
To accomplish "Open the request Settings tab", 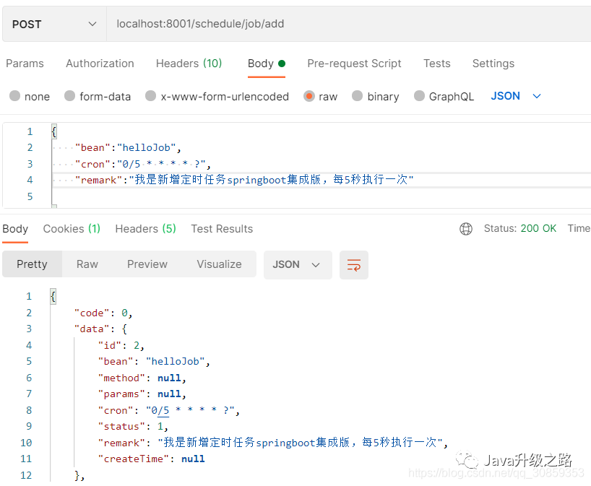I will 493,64.
